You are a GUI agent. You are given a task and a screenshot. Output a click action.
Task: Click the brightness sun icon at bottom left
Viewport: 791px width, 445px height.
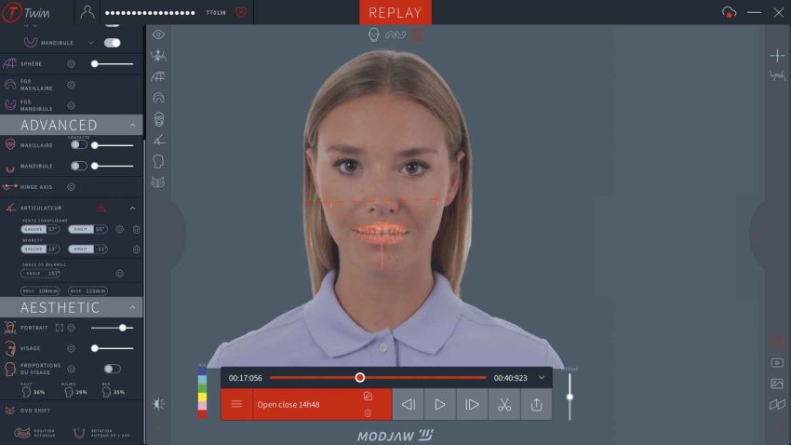coord(158,403)
